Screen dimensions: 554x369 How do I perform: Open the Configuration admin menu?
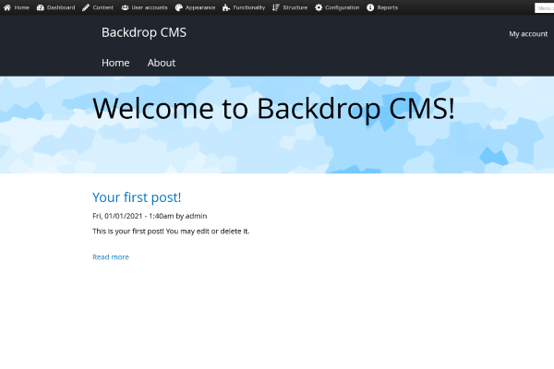click(x=342, y=7)
